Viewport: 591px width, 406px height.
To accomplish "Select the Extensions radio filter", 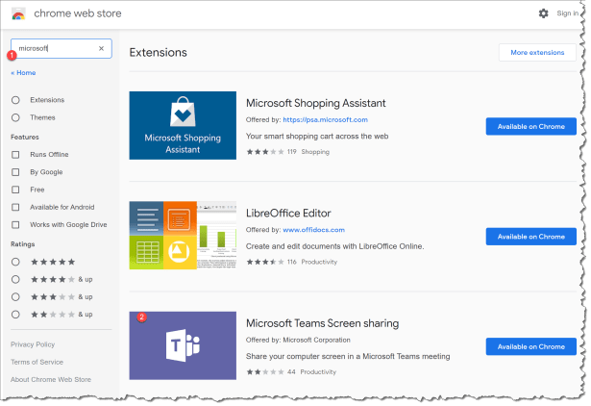I will (x=15, y=100).
